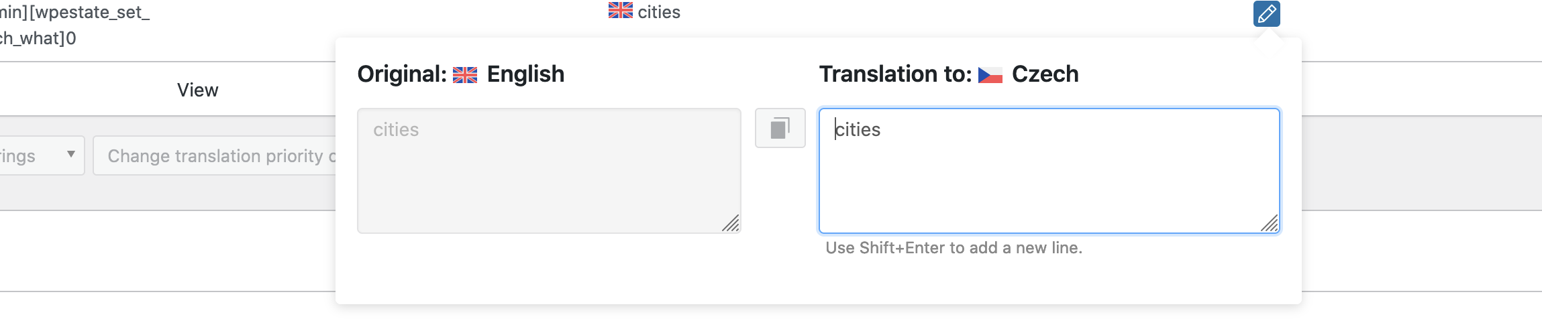Click the 'Use Shift+Enter' hint text
Image resolution: width=1542 pixels, height=331 pixels.
tap(954, 248)
